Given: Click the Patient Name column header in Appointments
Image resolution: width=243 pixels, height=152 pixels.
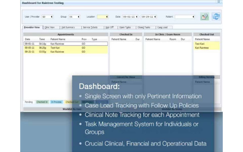Looking at the screenshot, I should click(x=58, y=39).
